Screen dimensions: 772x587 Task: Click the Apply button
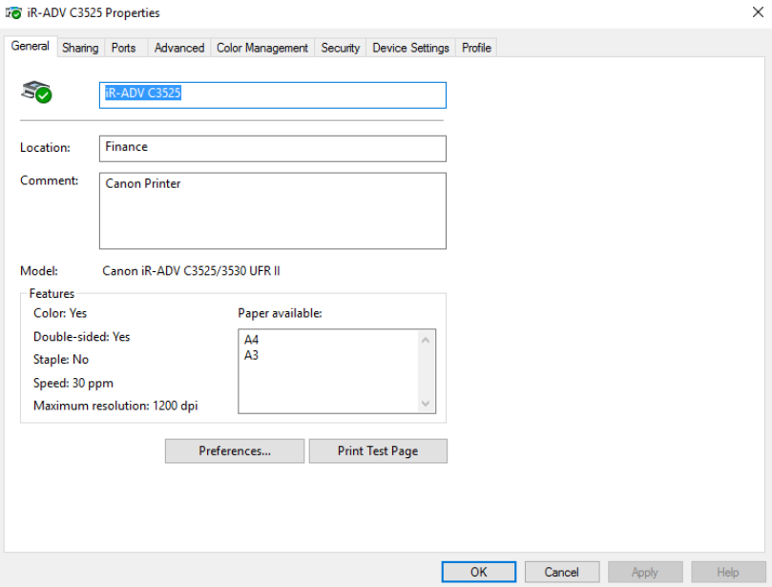(645, 572)
